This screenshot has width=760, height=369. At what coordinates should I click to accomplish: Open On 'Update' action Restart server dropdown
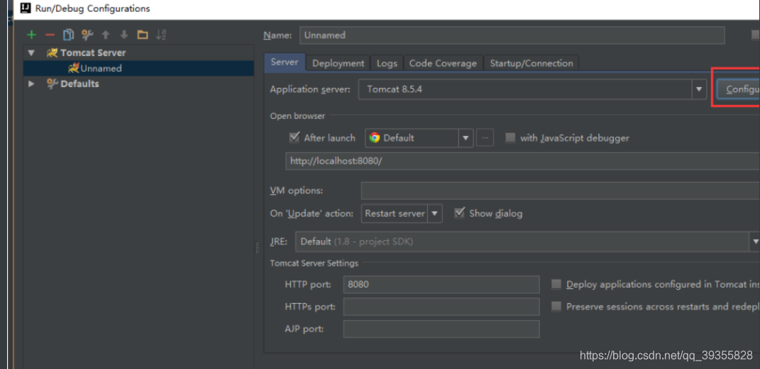[x=402, y=213]
